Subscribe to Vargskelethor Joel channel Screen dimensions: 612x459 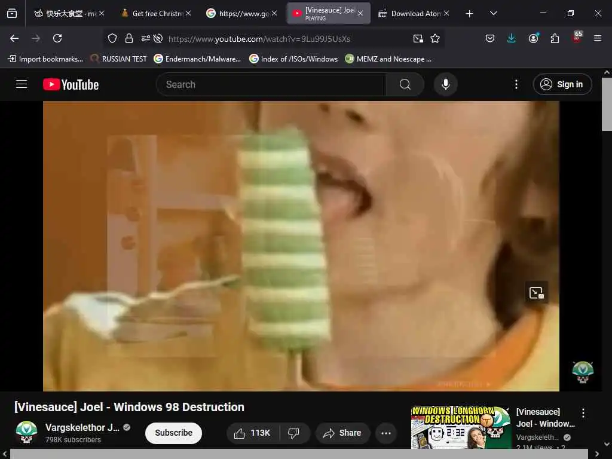pos(173,433)
